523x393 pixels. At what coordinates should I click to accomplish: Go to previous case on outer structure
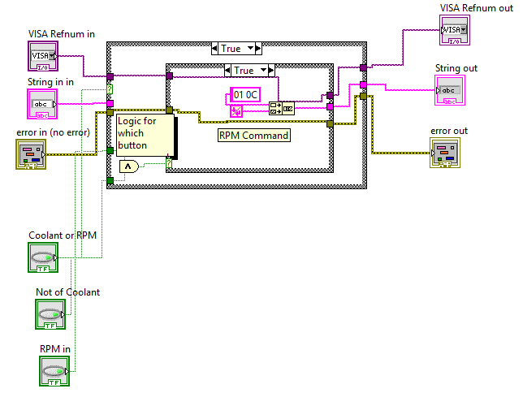214,49
